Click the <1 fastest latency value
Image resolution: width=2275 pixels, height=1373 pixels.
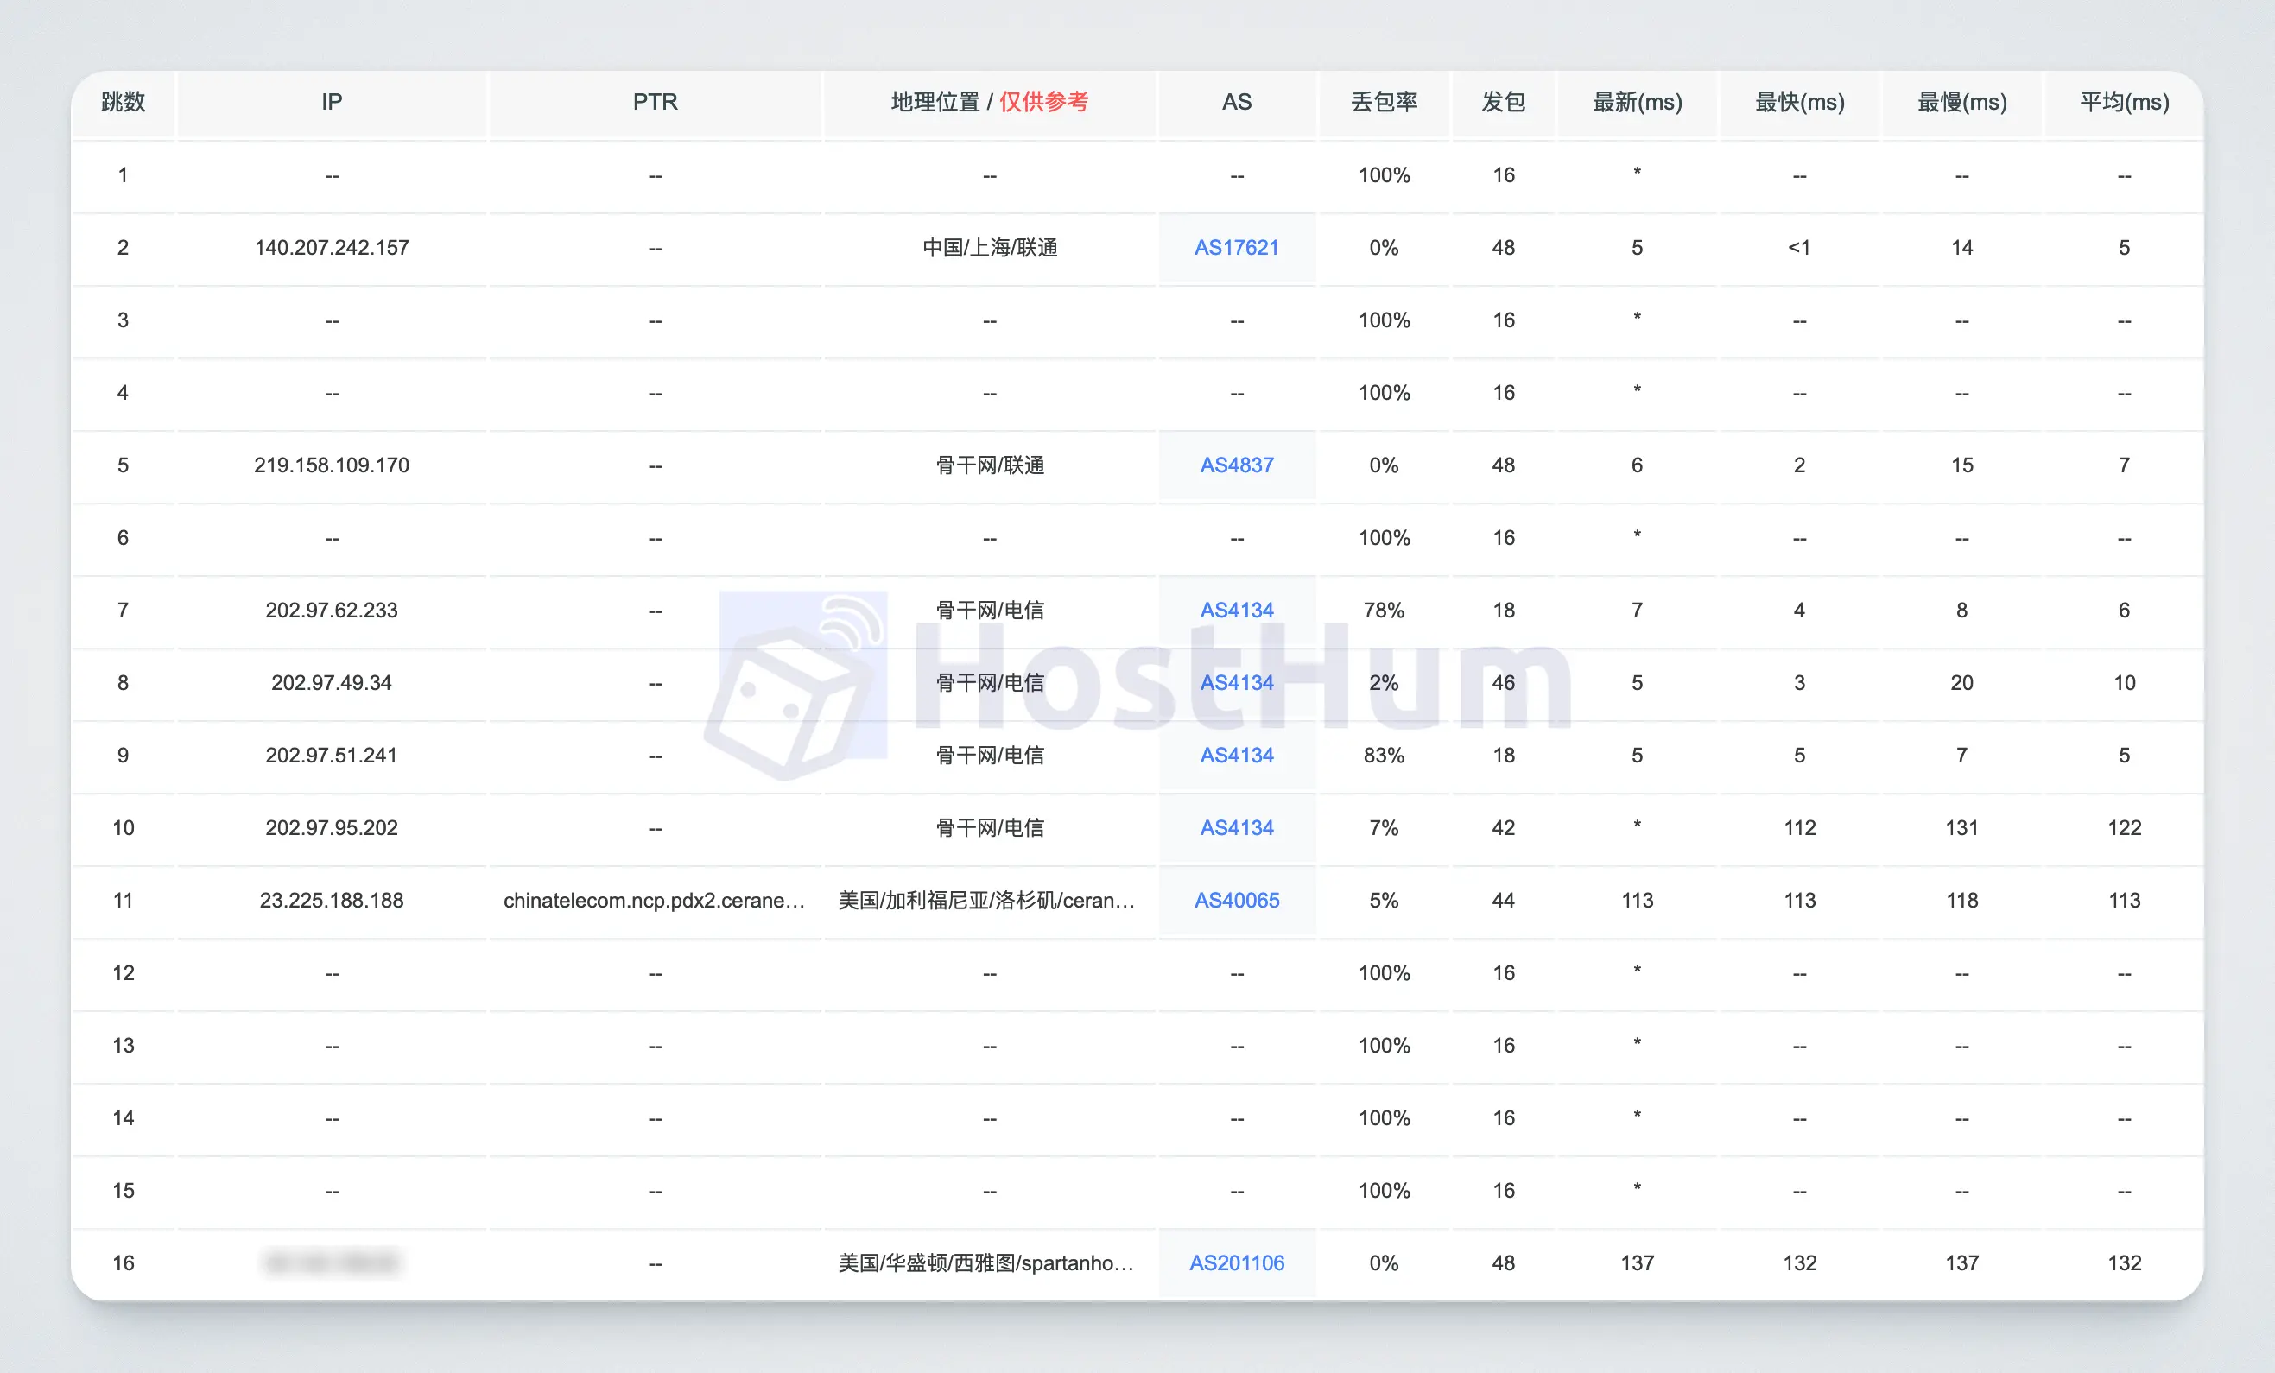[1799, 248]
